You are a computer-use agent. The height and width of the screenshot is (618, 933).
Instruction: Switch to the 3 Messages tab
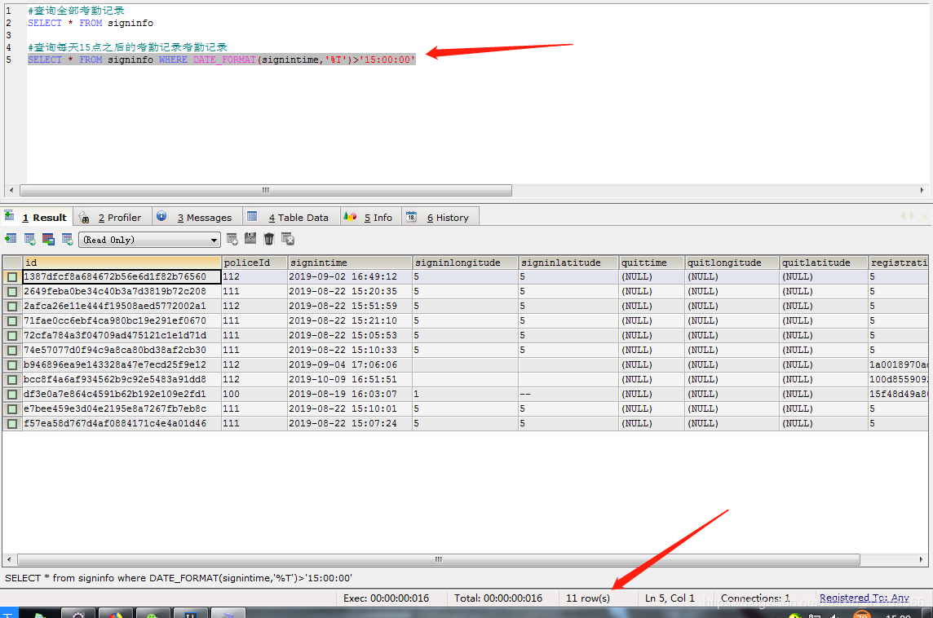click(x=197, y=217)
